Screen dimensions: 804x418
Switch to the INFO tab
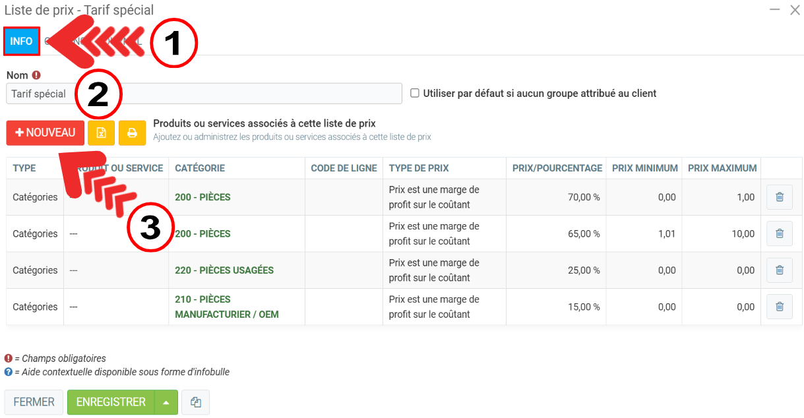tap(21, 41)
